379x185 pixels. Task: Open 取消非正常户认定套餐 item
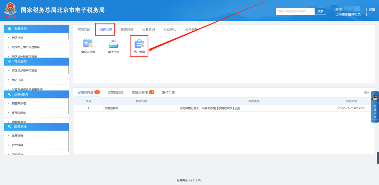[26, 47]
